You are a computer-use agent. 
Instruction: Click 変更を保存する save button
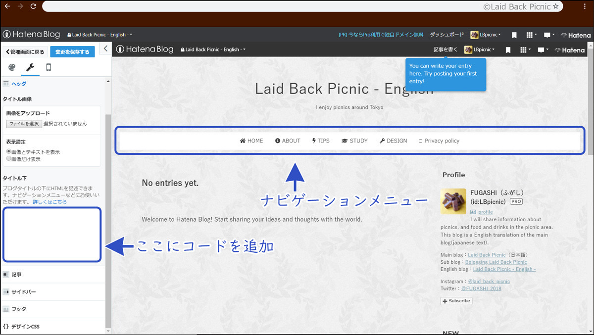click(x=72, y=52)
